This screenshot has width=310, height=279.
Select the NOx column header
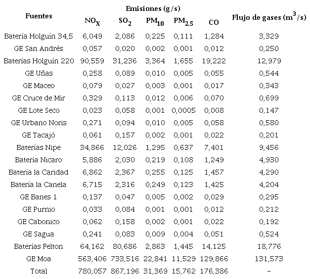93,21
